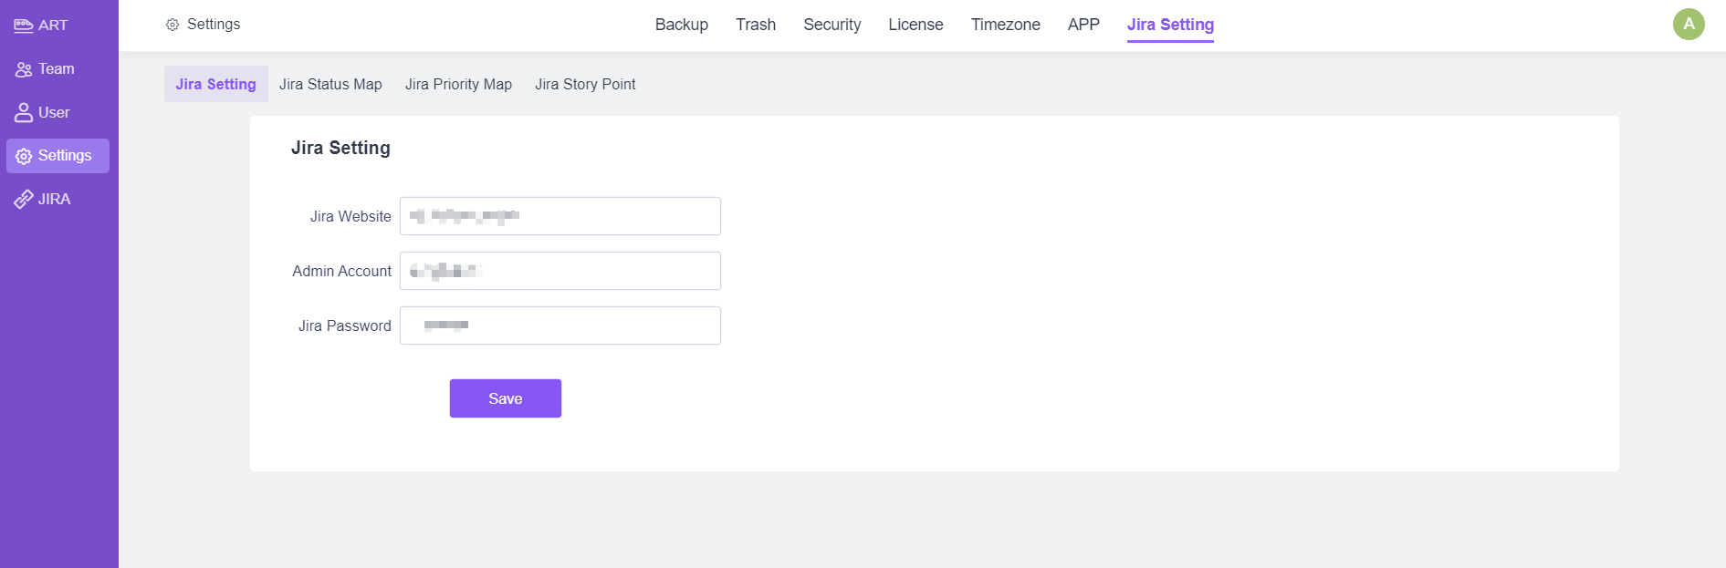The width and height of the screenshot is (1726, 568).
Task: Switch to the APP tab
Action: [x=1083, y=25]
